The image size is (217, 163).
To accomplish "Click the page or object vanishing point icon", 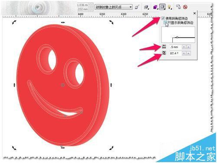I will [137, 7].
